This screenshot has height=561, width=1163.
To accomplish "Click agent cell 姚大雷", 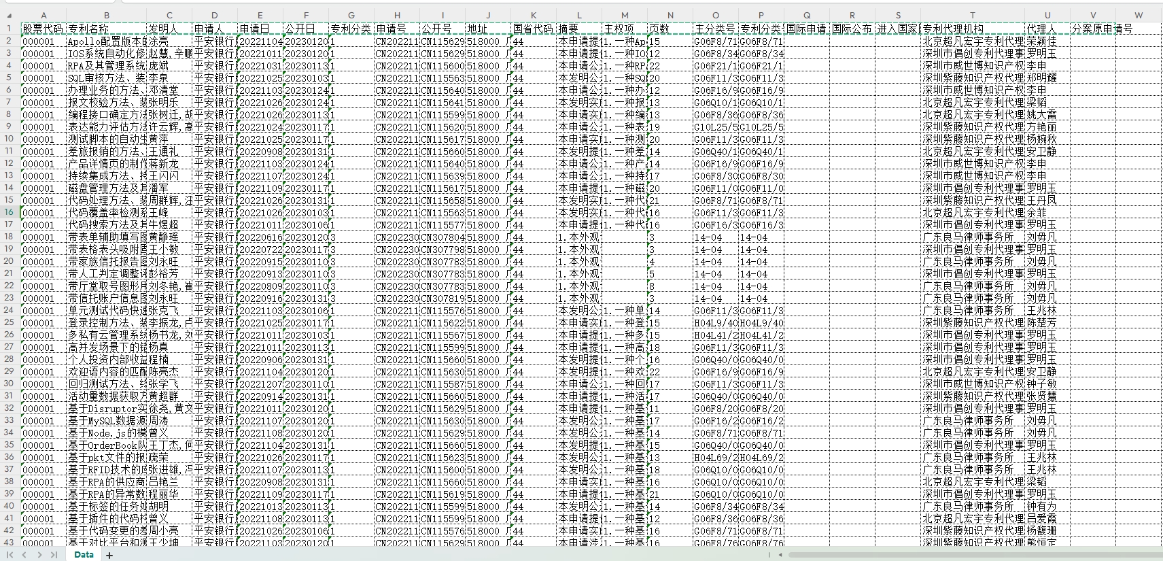I will point(1047,114).
